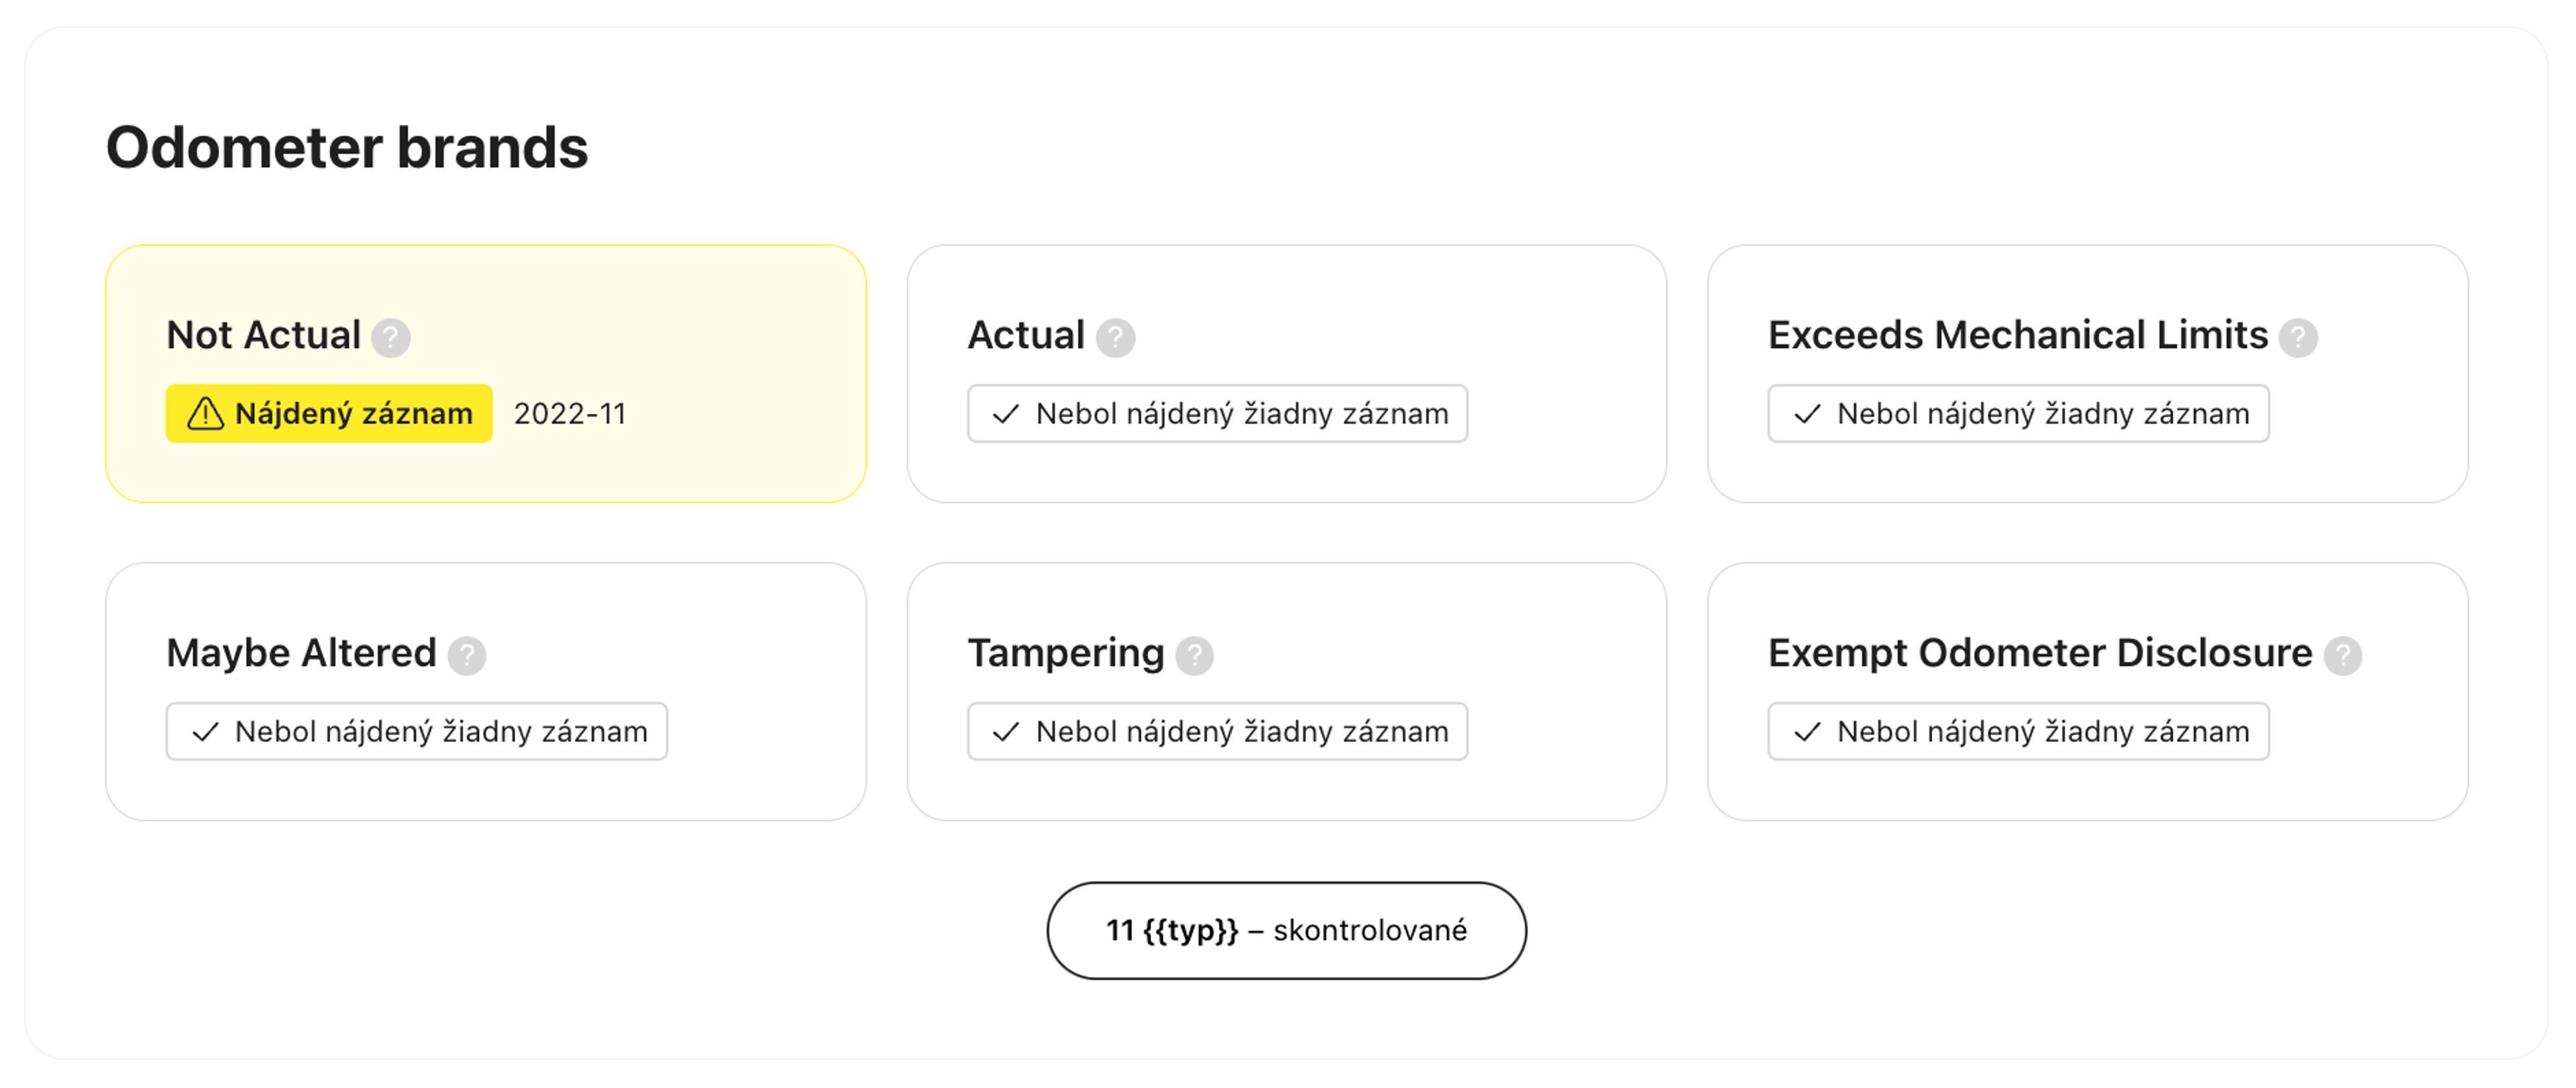Image resolution: width=2576 pixels, height=1088 pixels.
Task: Click Maybe Altered no-record status badge
Action: [416, 732]
